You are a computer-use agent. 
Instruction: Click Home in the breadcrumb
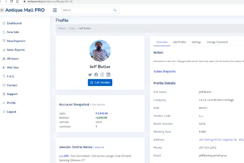62,28
